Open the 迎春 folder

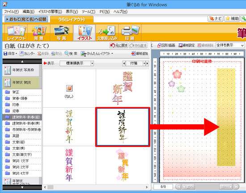22,111
